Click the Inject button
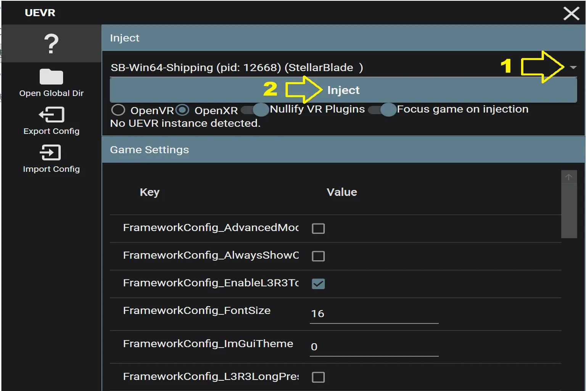 (x=343, y=90)
